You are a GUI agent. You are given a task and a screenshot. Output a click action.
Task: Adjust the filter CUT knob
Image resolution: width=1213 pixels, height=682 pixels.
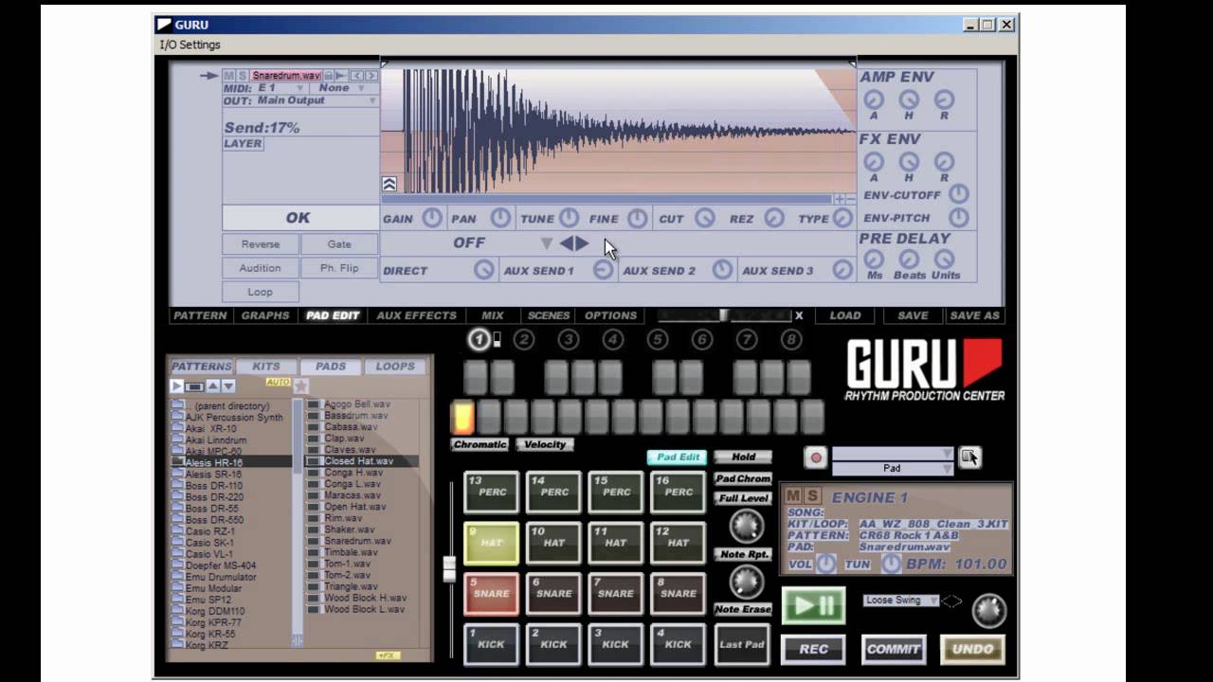(x=705, y=218)
